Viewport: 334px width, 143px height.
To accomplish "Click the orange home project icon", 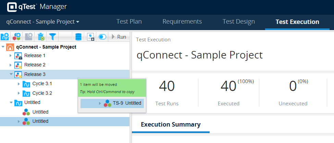I will [x=11, y=47].
